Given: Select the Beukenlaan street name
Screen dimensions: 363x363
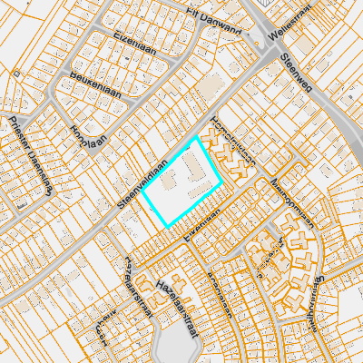Looking at the screenshot, I should coord(95,85).
